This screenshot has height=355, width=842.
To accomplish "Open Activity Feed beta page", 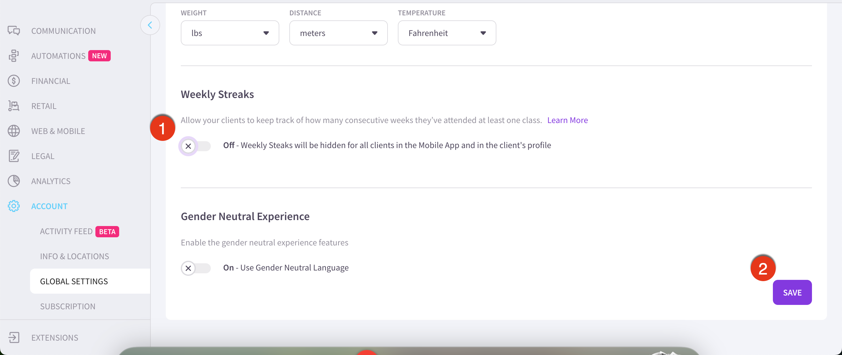I will click(x=66, y=231).
